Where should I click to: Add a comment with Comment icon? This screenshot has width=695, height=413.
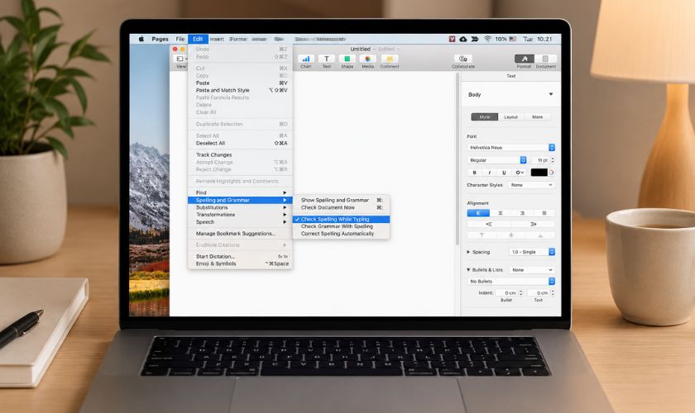[390, 59]
